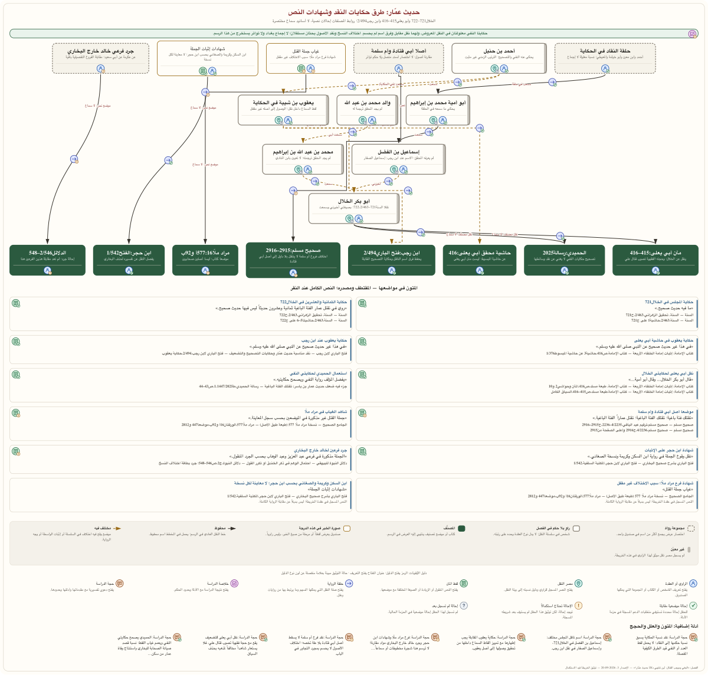Select the صحيح مسلم 2915–2916 green node
The width and height of the screenshot is (708, 675).
293,260
